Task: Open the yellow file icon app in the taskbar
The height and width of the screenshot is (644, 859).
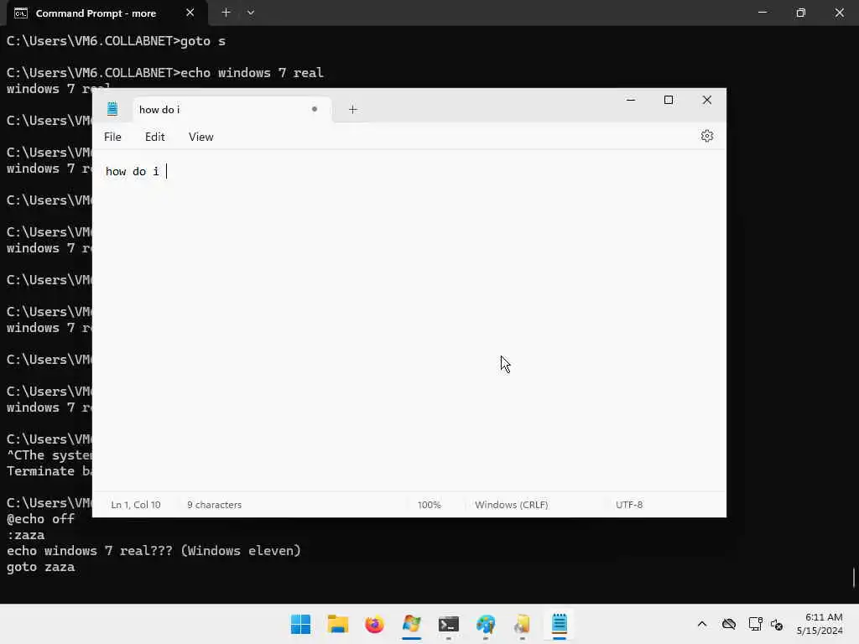Action: tap(522, 624)
